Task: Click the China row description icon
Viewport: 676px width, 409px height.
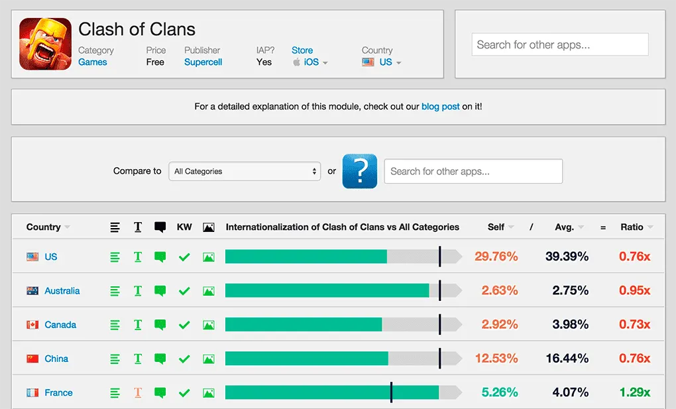Action: [115, 359]
